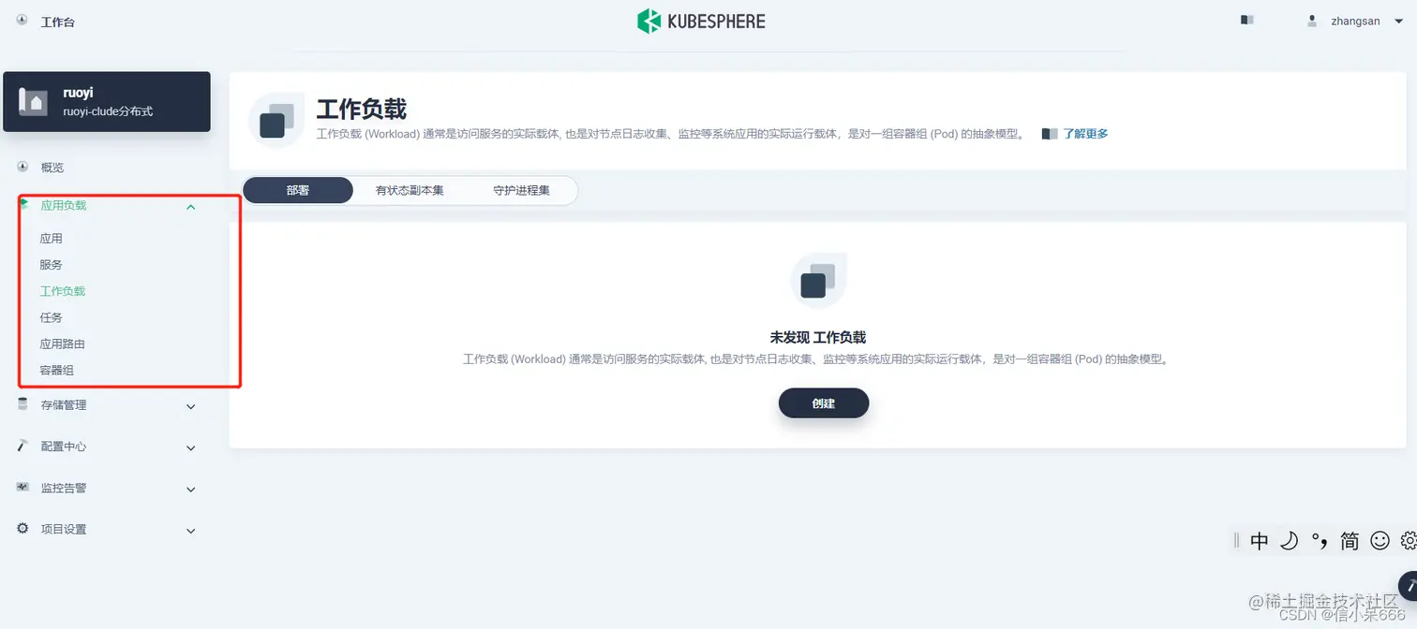Click the KubeSphere logo
The height and width of the screenshot is (629, 1417).
pyautogui.click(x=701, y=21)
